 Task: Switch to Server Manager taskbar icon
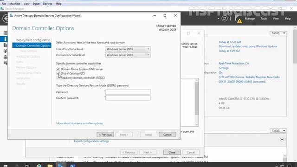tap(61, 166)
